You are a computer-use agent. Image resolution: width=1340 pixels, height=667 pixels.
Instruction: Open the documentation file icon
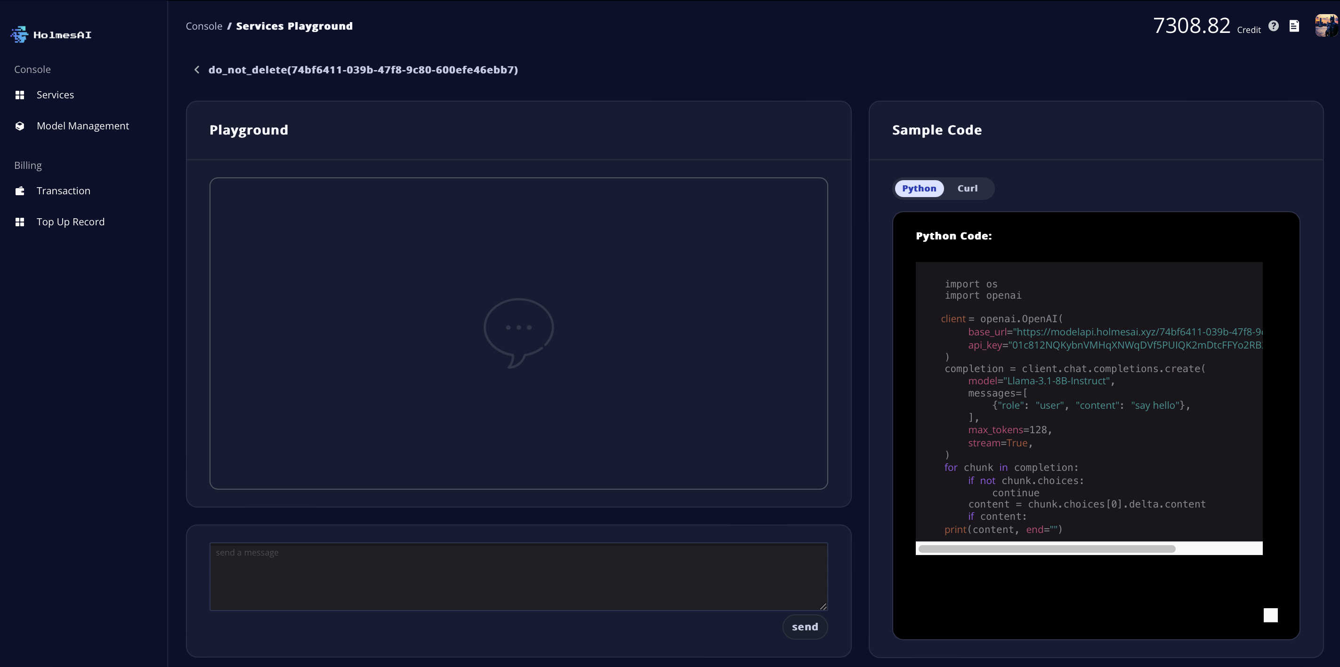(x=1294, y=26)
